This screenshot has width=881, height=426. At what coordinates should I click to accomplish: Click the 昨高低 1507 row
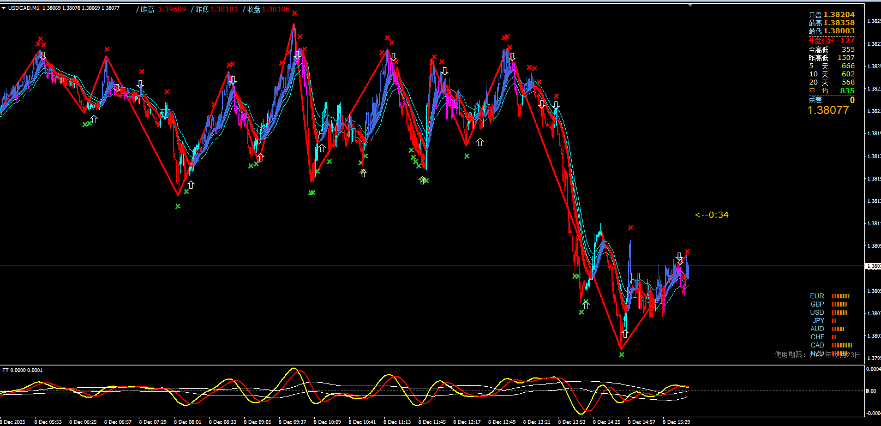pos(831,58)
